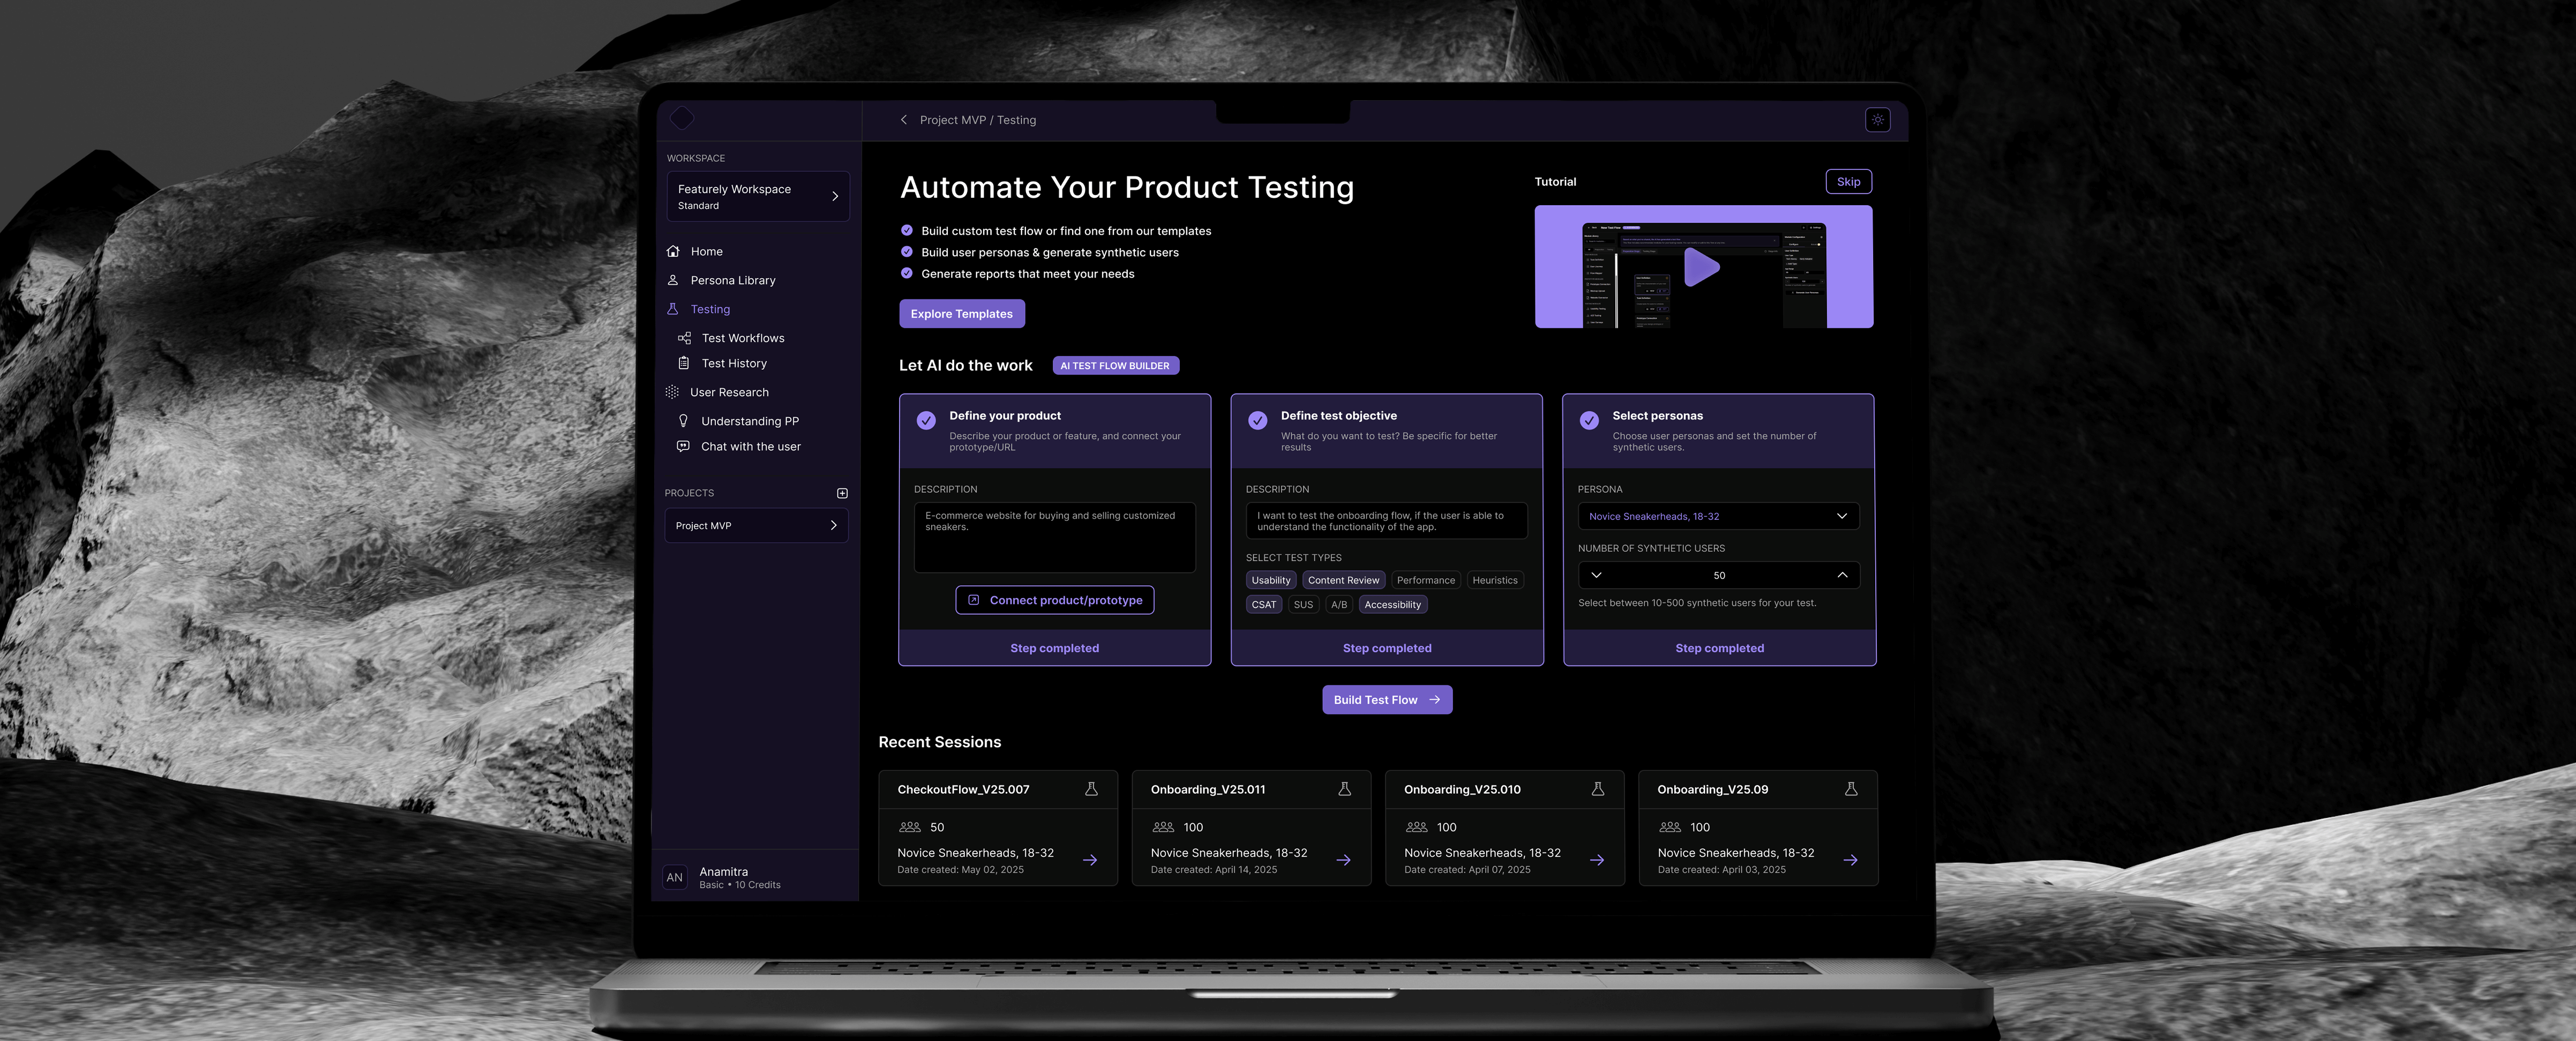This screenshot has height=1041, width=2576.
Task: Click the add project plus icon
Action: pyautogui.click(x=842, y=493)
